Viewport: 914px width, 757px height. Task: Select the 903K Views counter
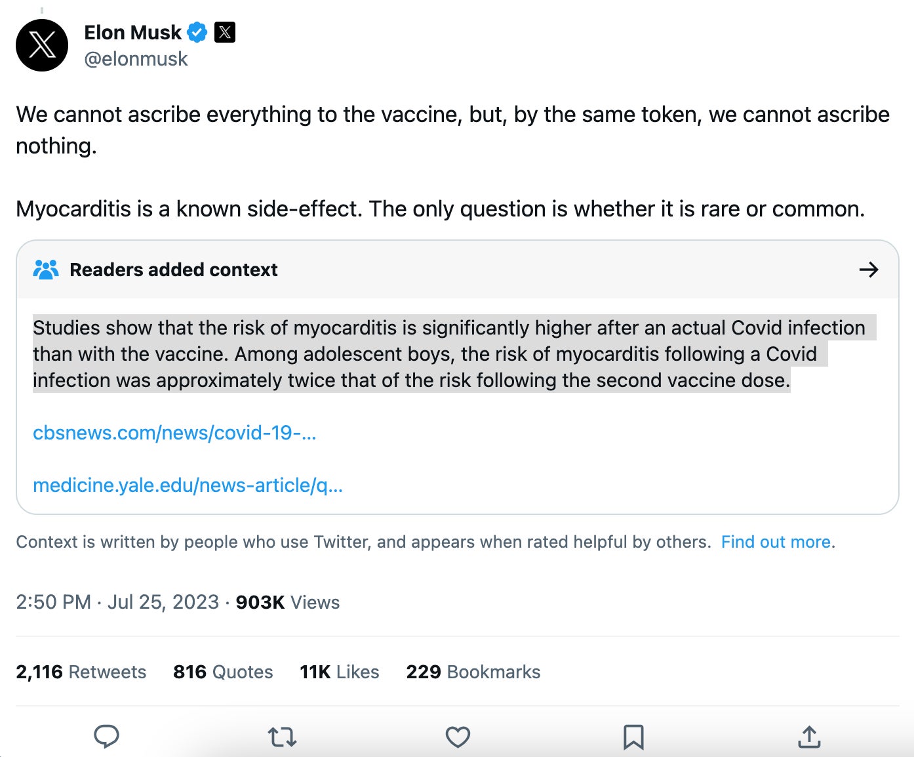[287, 602]
